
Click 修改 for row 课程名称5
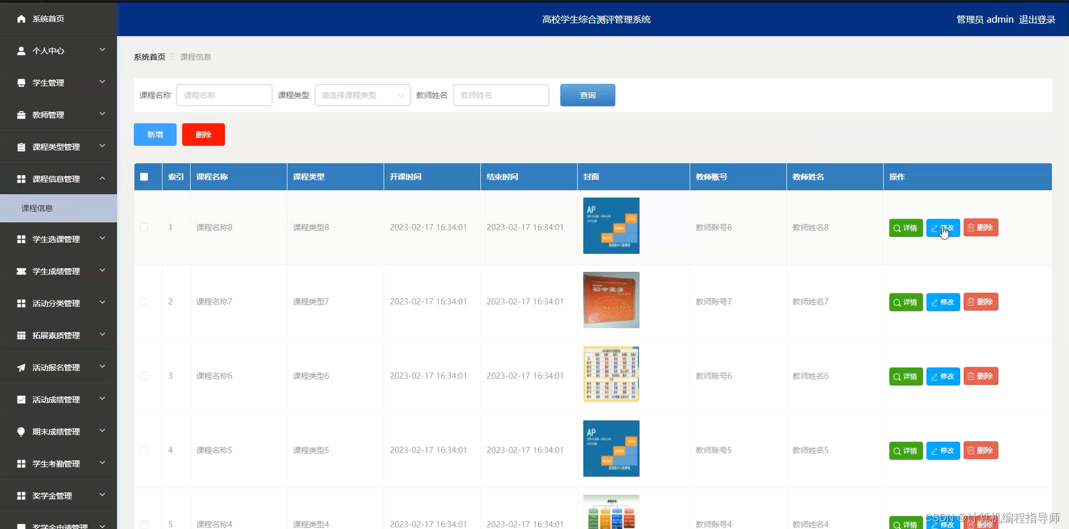click(x=943, y=450)
